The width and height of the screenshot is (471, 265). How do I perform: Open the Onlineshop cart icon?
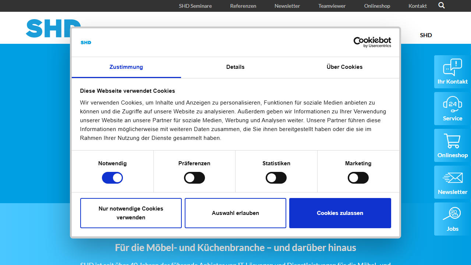pyautogui.click(x=453, y=141)
